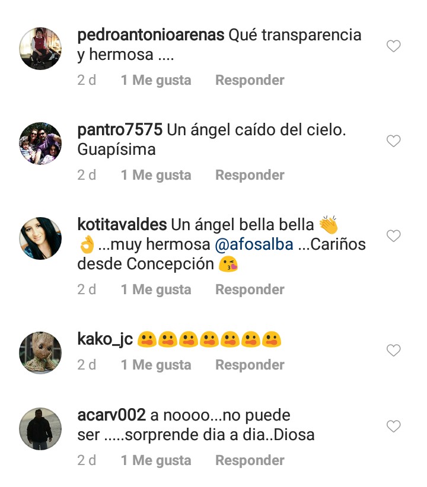Like pedroantonioarenas's comment with the heart

click(x=393, y=46)
